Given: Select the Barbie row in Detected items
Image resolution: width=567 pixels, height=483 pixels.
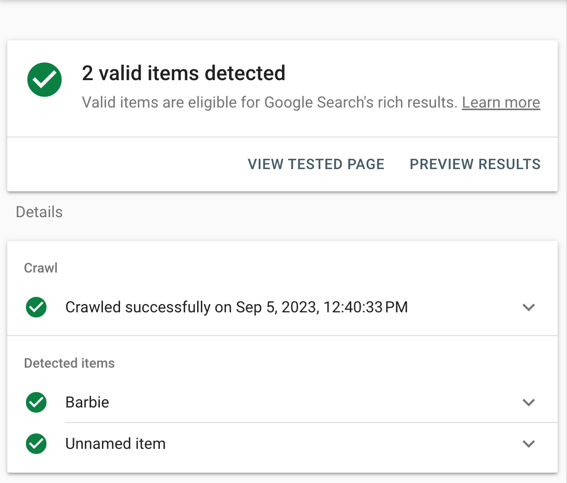Looking at the screenshot, I should pos(87,402).
